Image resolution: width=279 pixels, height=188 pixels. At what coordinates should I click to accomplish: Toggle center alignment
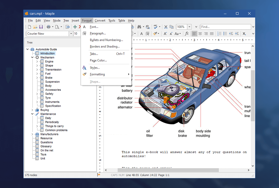pos(200,34)
